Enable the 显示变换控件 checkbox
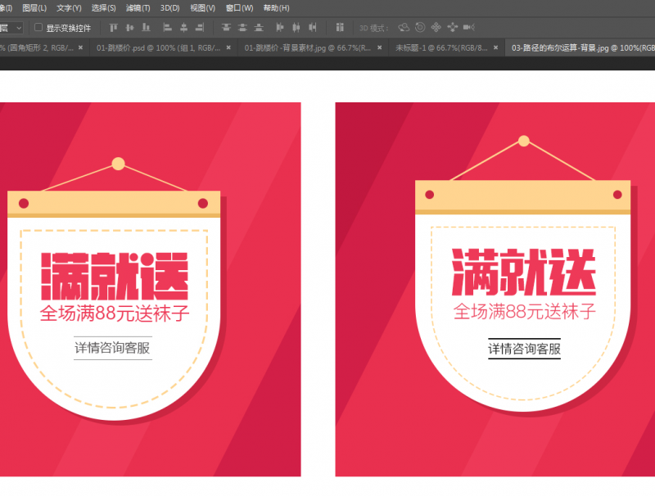 point(38,28)
